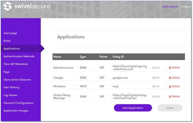Image resolution: width=193 pixels, height=123 pixels.
Task: Click the pencil icon for Windows row
Action: coord(153,86)
